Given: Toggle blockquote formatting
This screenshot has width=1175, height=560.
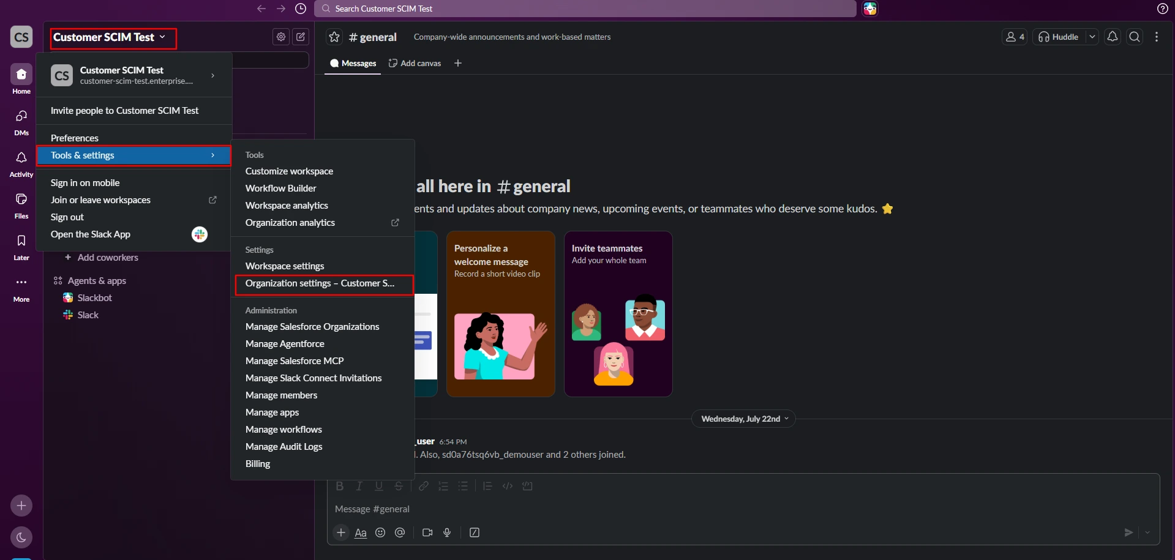Looking at the screenshot, I should 487,486.
